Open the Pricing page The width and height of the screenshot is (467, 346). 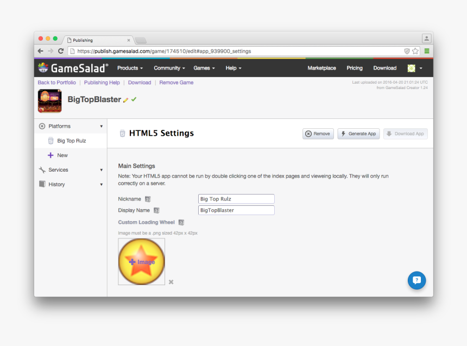tap(355, 68)
